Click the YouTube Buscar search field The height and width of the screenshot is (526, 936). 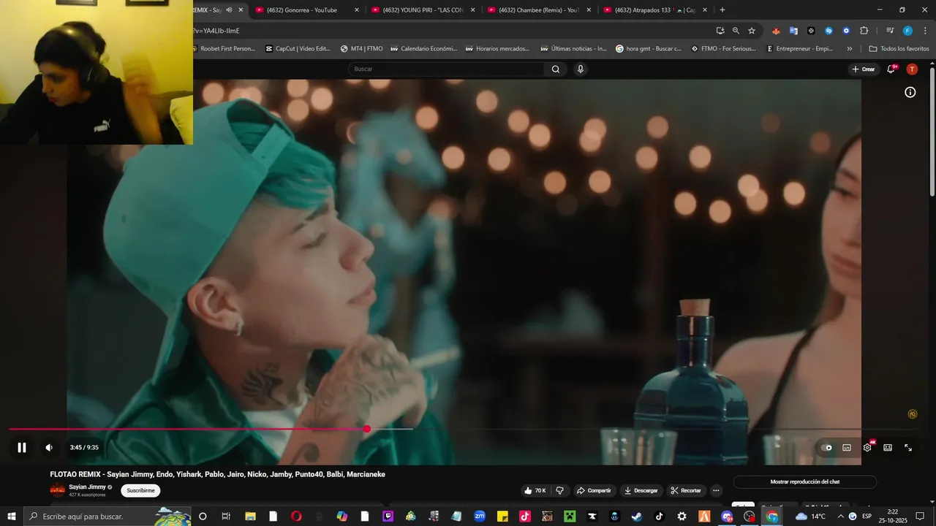[446, 69]
